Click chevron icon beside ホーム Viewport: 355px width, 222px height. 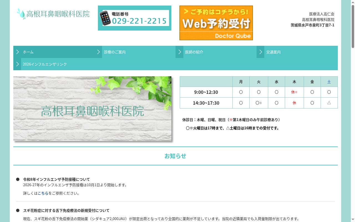(17, 52)
